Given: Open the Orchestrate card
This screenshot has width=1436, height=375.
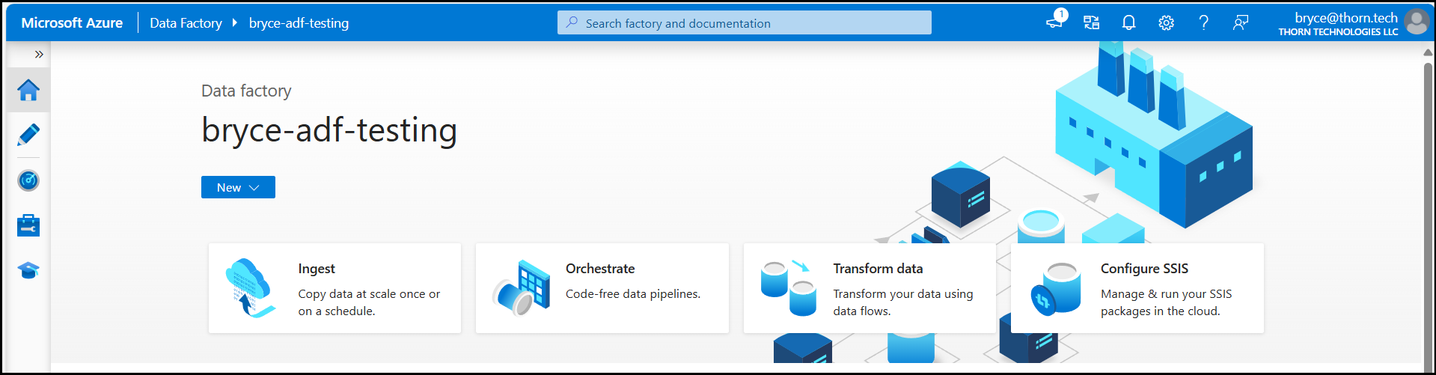Looking at the screenshot, I should pos(602,288).
